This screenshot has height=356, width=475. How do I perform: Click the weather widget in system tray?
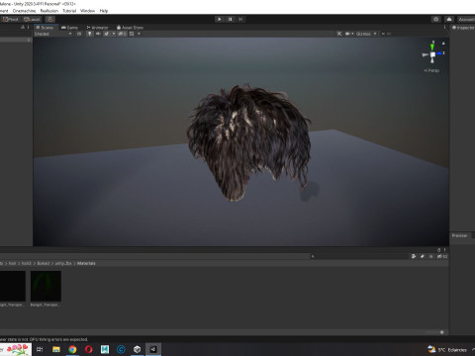tap(447, 349)
